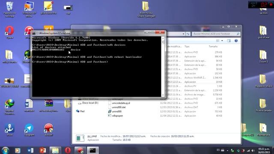Open the Nueva carpeta desktop folder
Screen dimensions: 274x154
[x=263, y=105]
